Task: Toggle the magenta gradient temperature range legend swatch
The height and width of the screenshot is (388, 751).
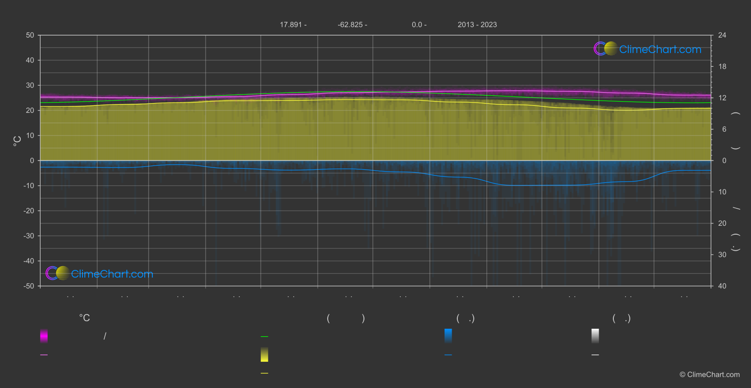Action: 44,336
